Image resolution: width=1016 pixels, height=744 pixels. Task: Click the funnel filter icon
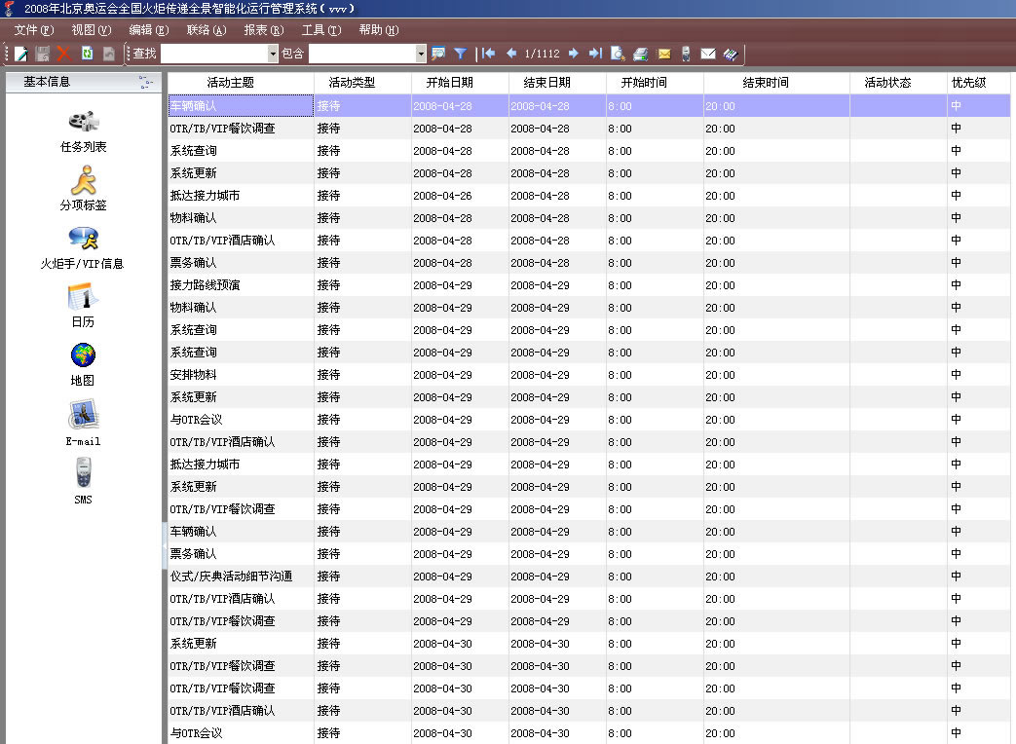click(460, 54)
